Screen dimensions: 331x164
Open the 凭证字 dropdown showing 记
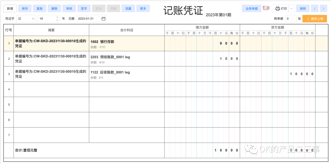click(x=26, y=19)
